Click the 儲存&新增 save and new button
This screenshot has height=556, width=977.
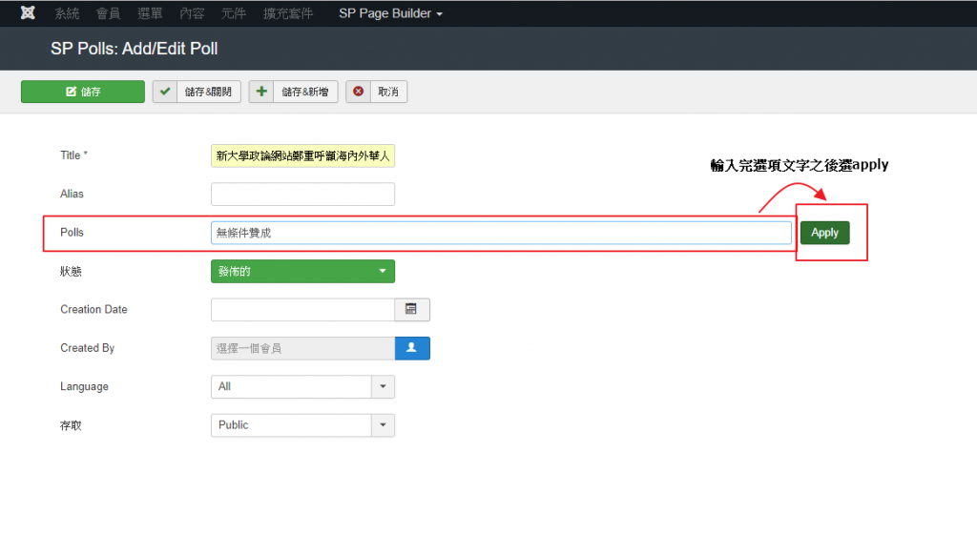293,92
